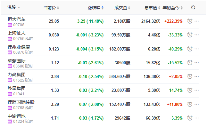The width and height of the screenshot is (207, 126).
Task: Sort by 年初至今 column
Action: pyautogui.click(x=172, y=8)
